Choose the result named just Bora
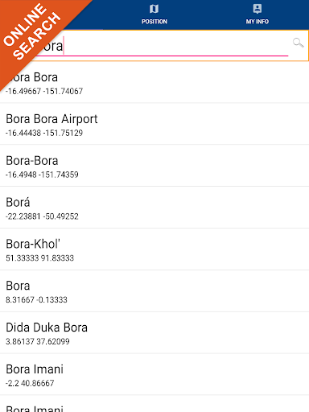309x412 pixels. click(154, 291)
